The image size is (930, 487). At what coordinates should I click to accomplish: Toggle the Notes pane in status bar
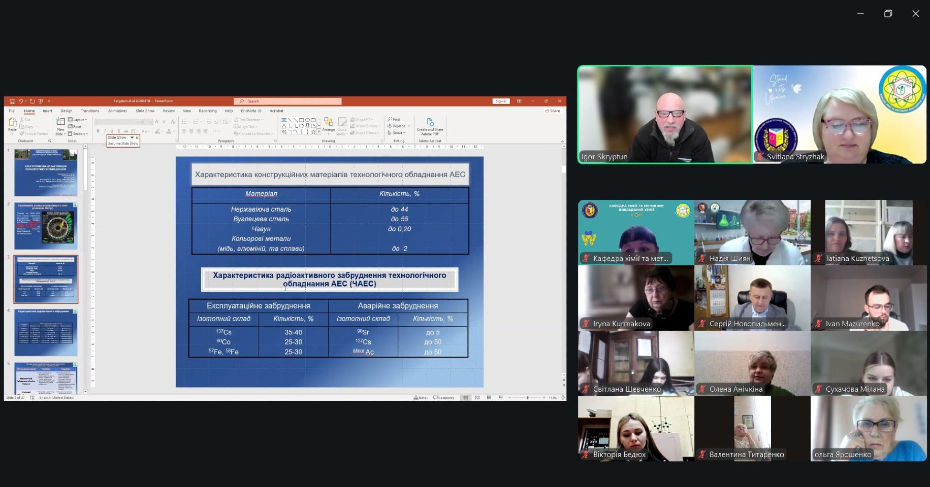pyautogui.click(x=421, y=398)
